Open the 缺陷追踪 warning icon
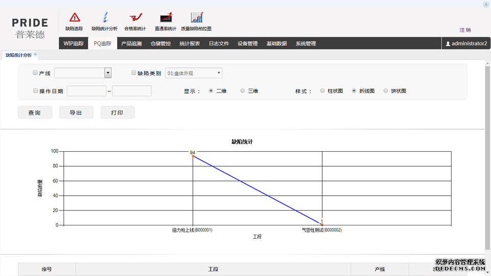The width and height of the screenshot is (491, 276). 75,17
